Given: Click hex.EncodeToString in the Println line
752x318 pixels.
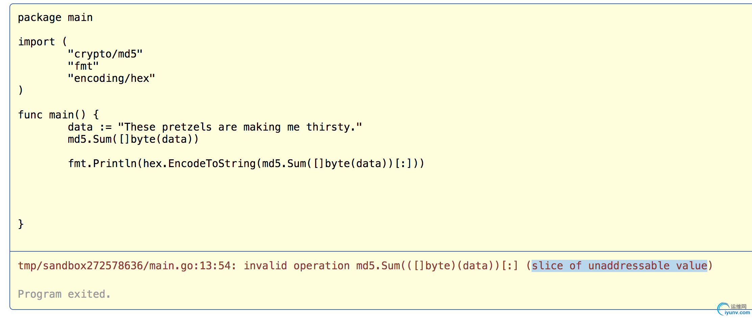Looking at the screenshot, I should pos(199,164).
